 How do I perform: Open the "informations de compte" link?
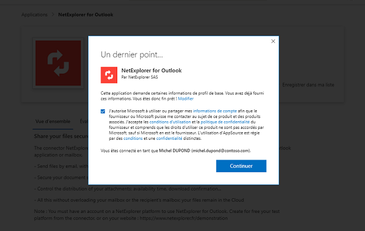coord(215,111)
